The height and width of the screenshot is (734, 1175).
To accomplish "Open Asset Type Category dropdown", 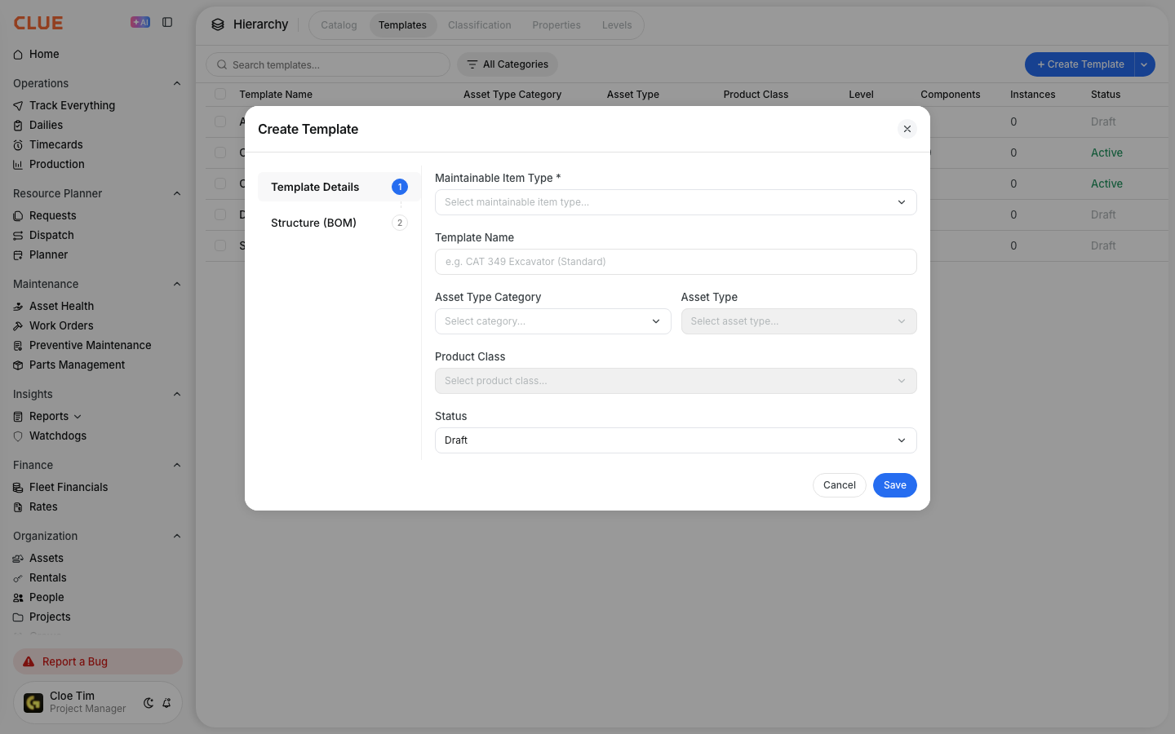I will pos(552,321).
